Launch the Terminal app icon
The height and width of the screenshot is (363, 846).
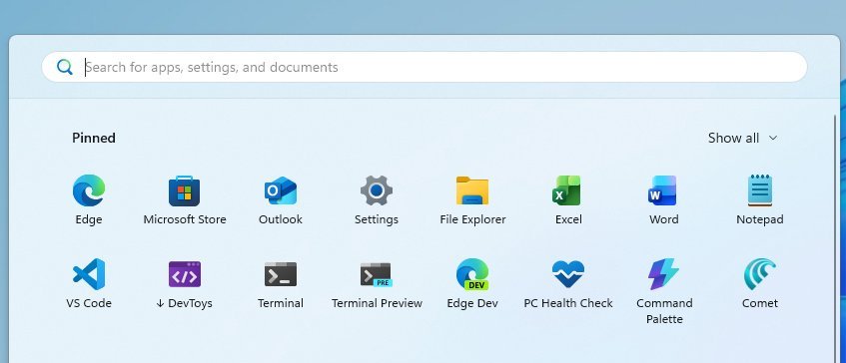coord(281,274)
